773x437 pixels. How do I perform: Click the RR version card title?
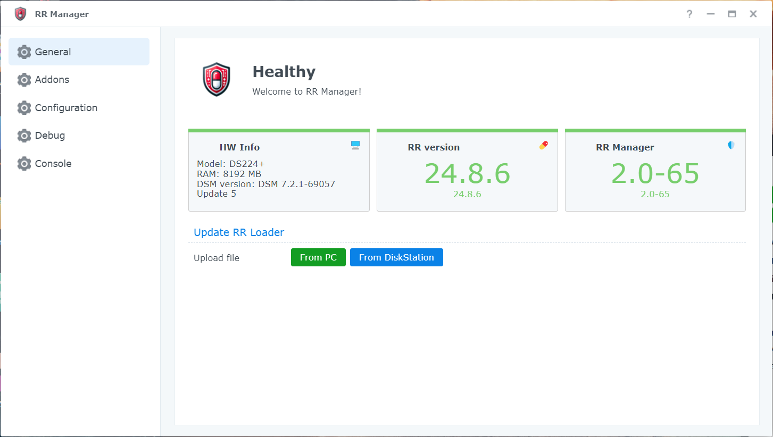pyautogui.click(x=434, y=147)
